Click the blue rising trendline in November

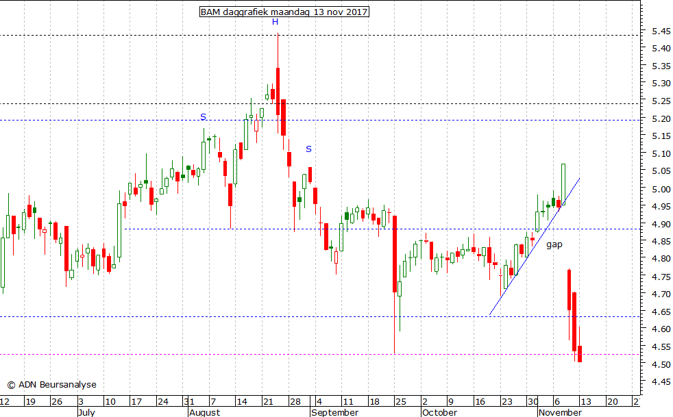click(535, 247)
